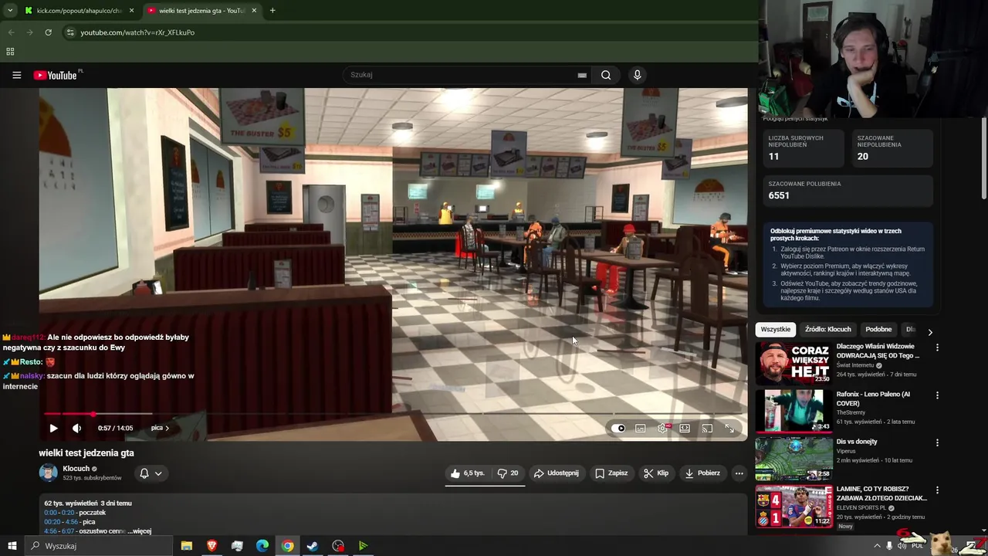Open Coraz Większy Hejt video thumbnail
988x556 pixels.
point(793,363)
